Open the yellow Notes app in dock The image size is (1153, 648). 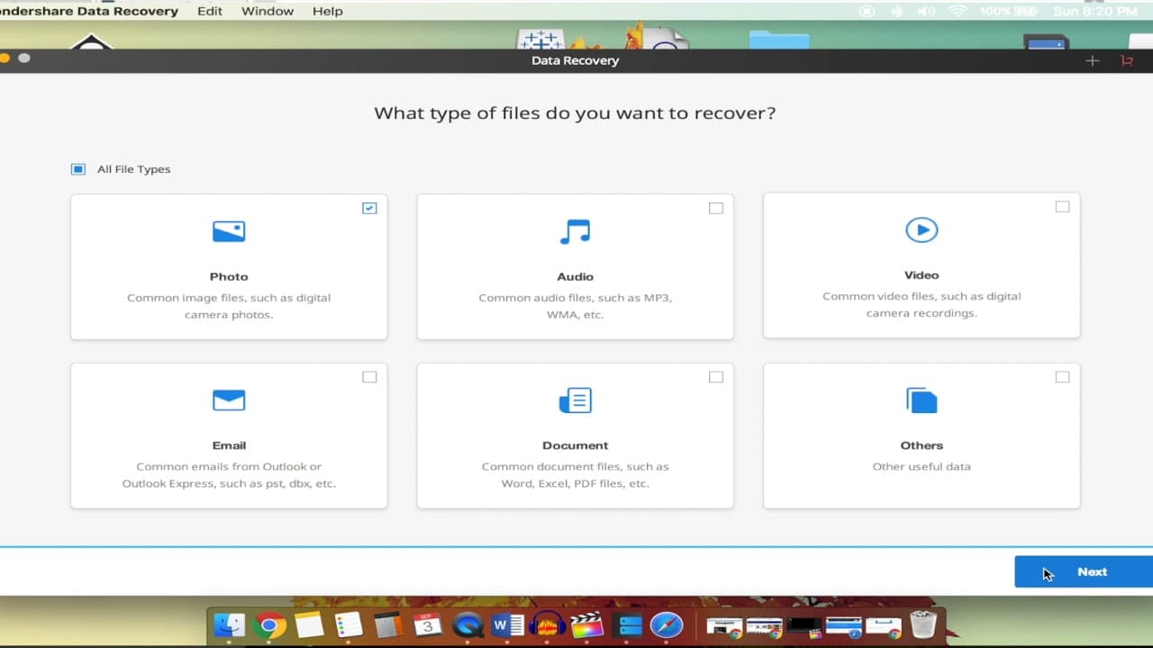pos(309,625)
